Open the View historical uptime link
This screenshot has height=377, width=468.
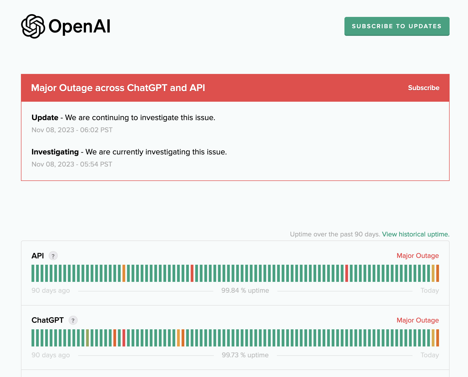[416, 234]
